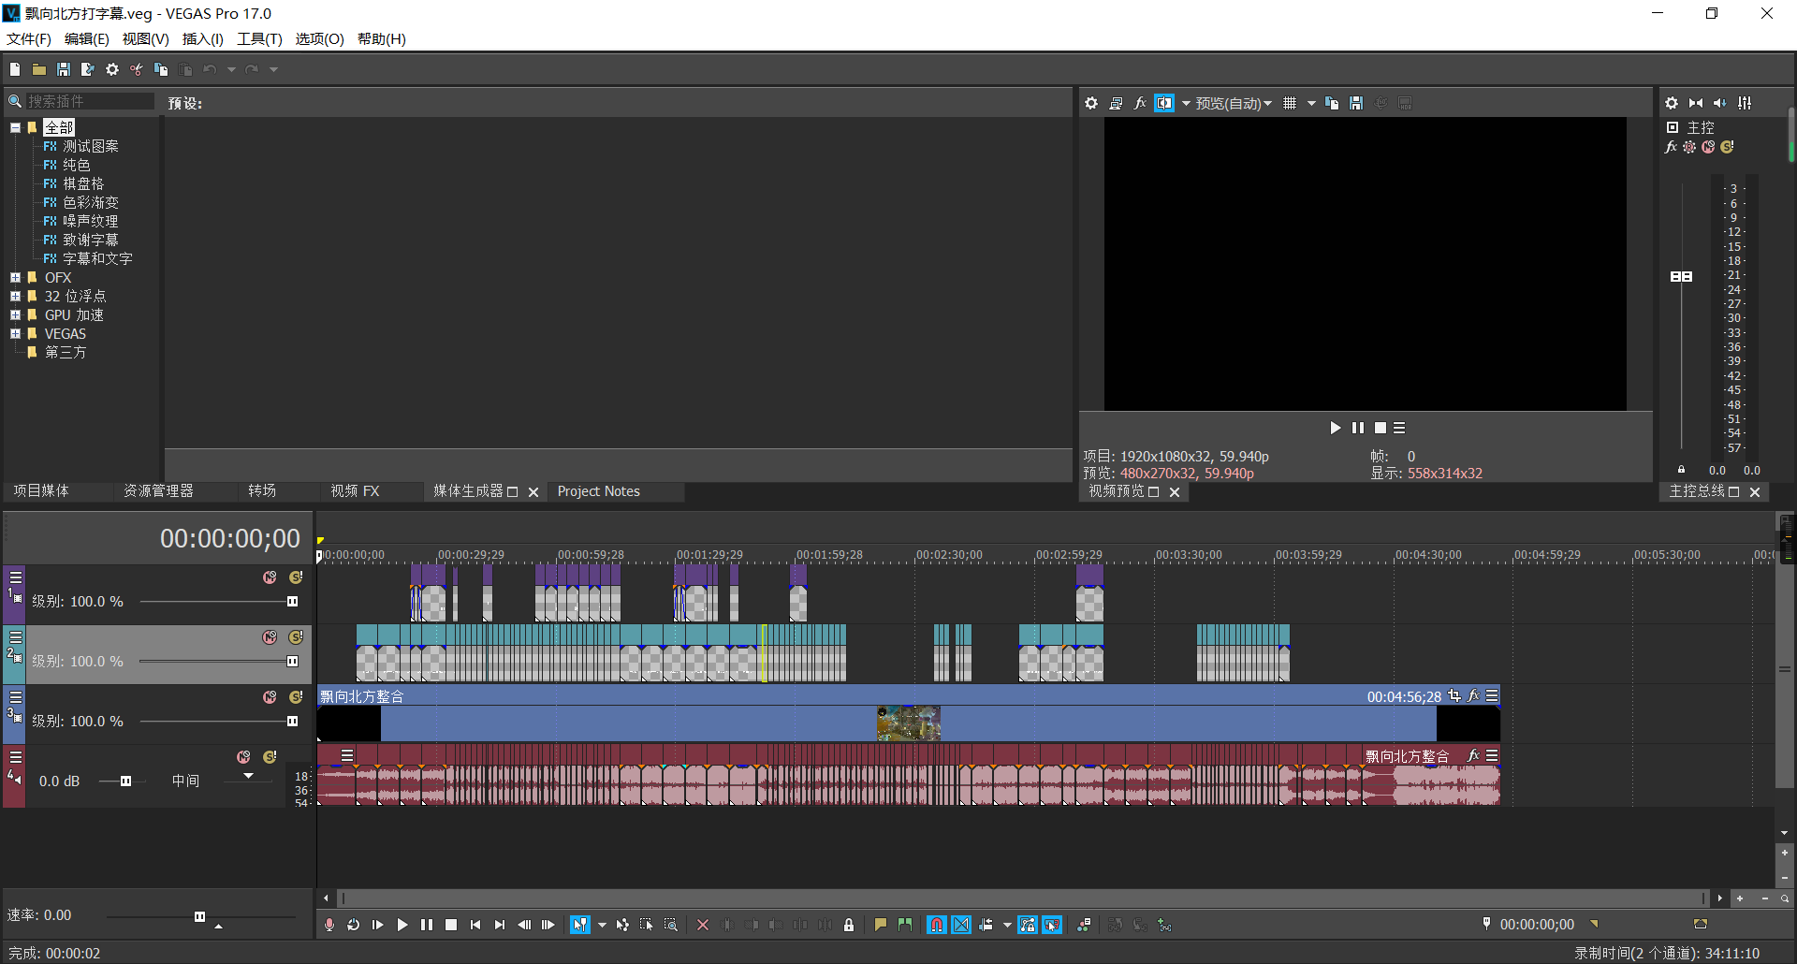This screenshot has width=1797, height=964.
Task: Collapse the 全部 tree node
Action: point(15,127)
